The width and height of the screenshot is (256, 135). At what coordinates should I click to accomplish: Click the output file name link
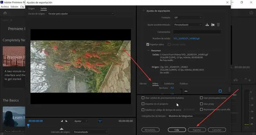tap(186, 38)
